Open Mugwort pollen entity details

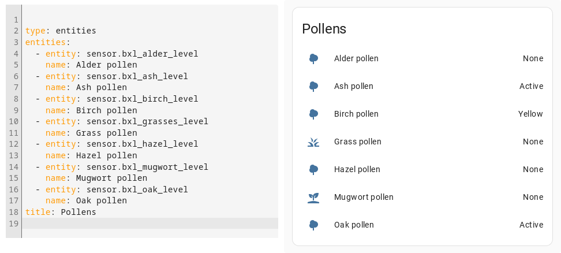pyautogui.click(x=422, y=198)
